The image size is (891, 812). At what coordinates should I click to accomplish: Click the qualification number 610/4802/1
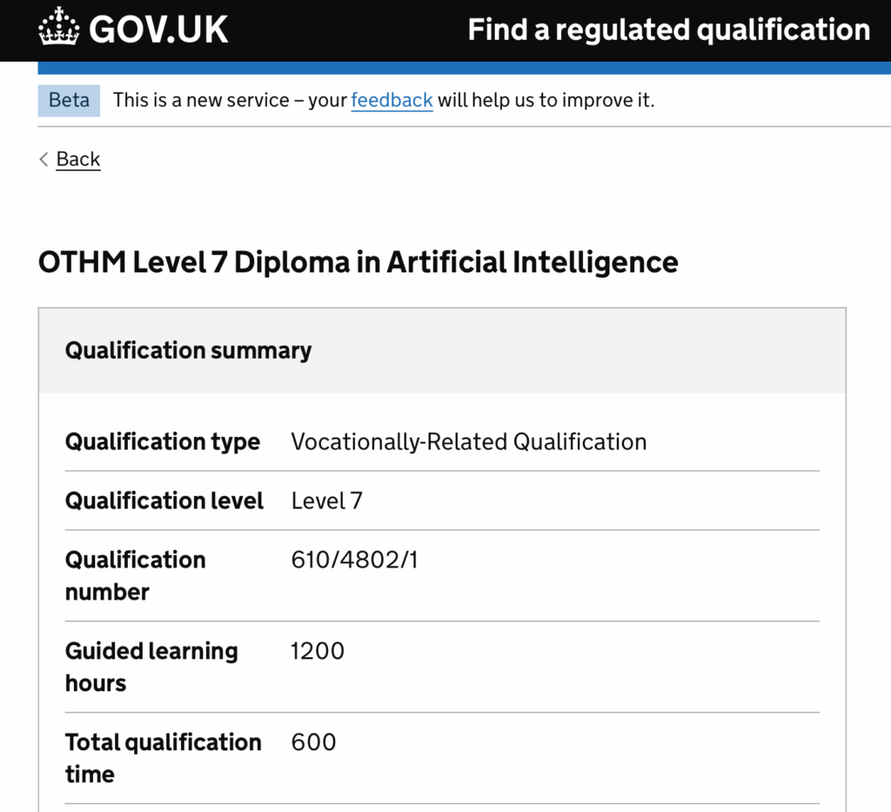click(x=354, y=560)
